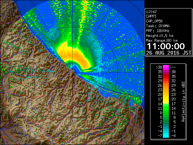The height and width of the screenshot is (145, 193).
Task: Click the >38 legend label
Action: tap(159, 67)
